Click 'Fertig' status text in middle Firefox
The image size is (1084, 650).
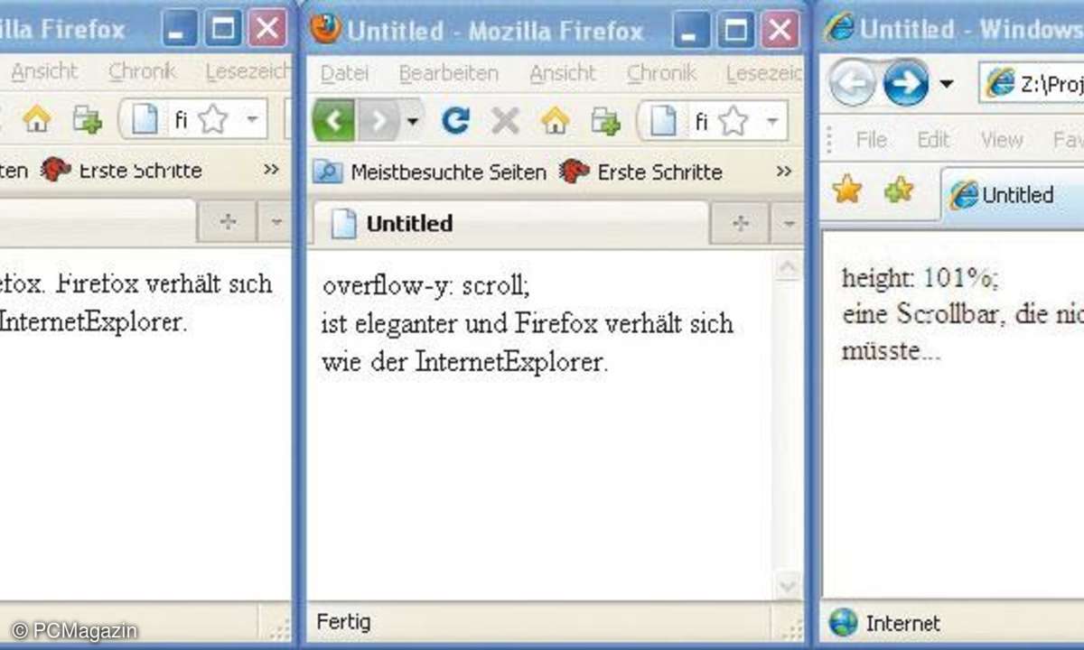tap(343, 622)
